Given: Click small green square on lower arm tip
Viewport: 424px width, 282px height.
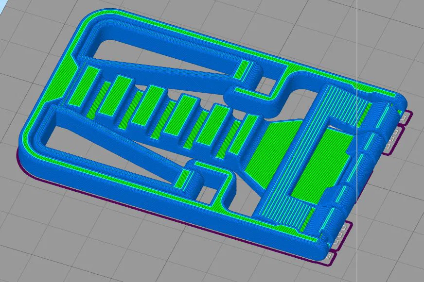Looking at the screenshot, I should 184,179.
